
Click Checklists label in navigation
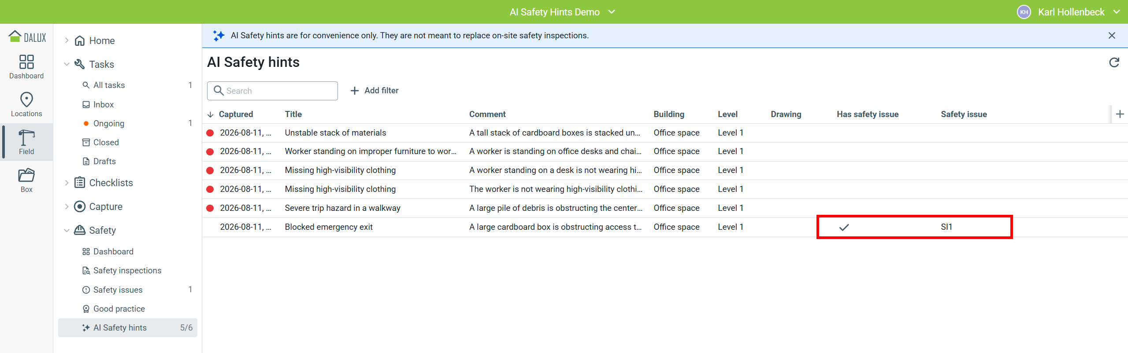click(x=111, y=183)
